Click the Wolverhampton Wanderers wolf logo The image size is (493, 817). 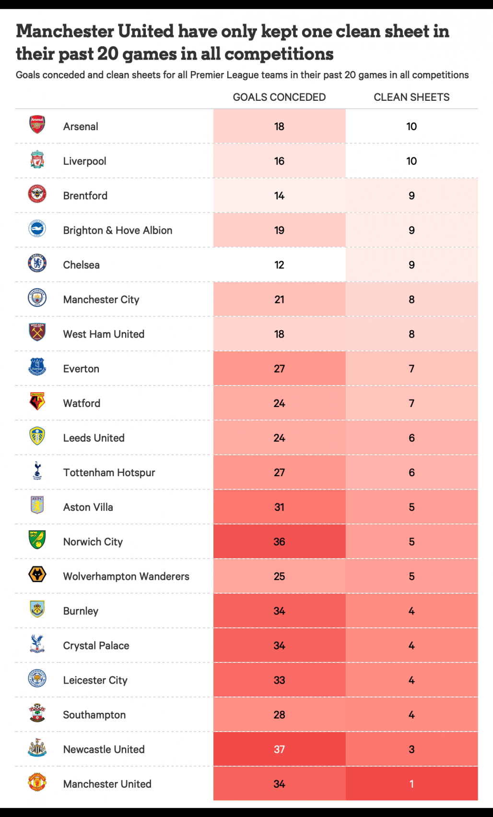[x=37, y=575]
